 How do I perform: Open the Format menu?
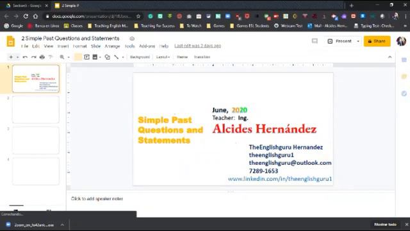tap(79, 46)
